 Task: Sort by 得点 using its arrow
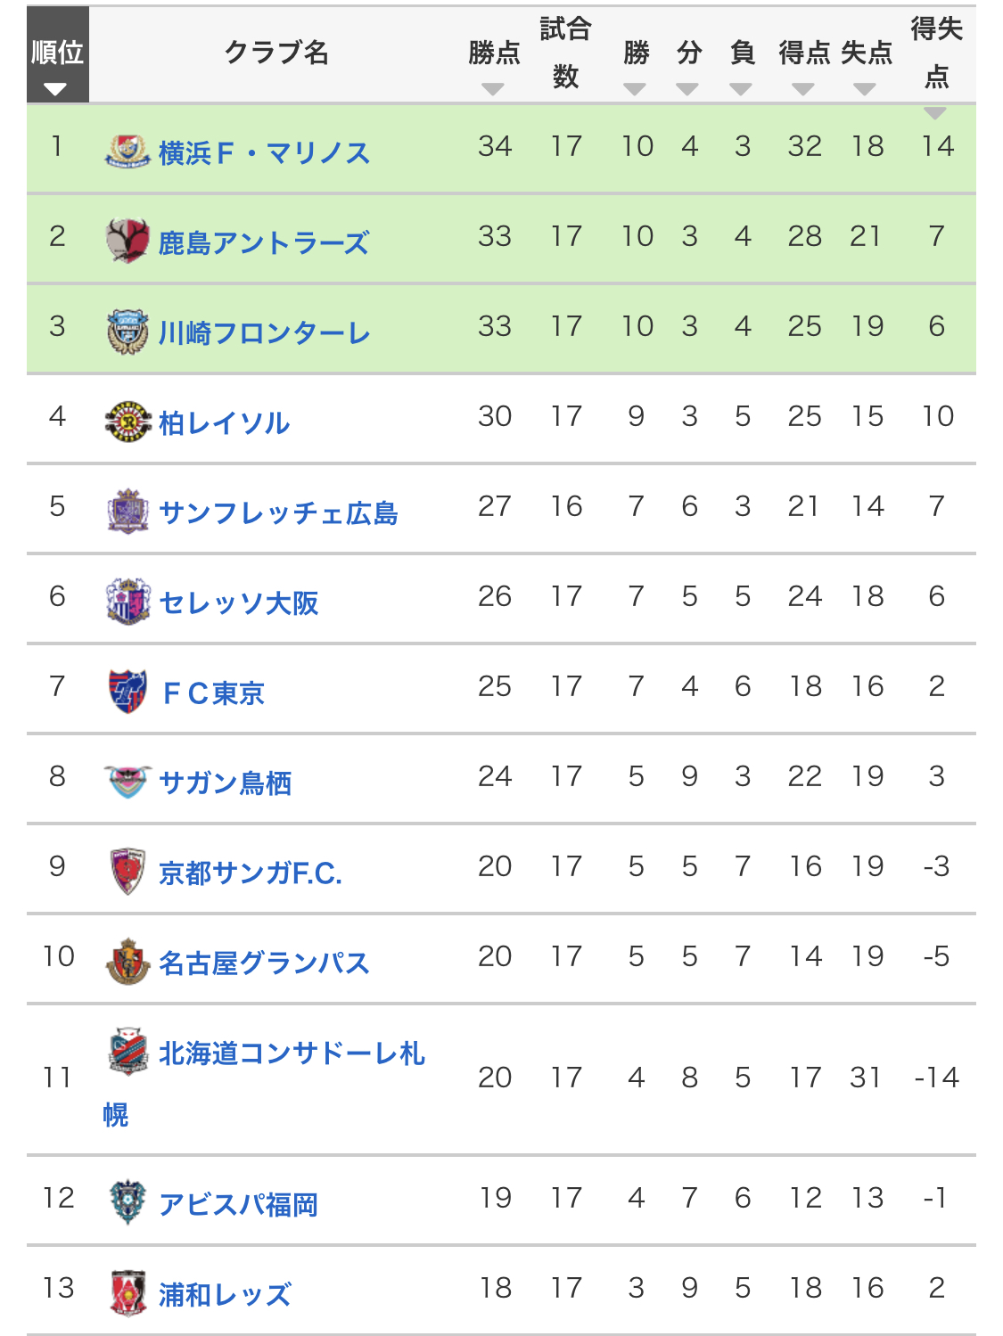tap(803, 89)
